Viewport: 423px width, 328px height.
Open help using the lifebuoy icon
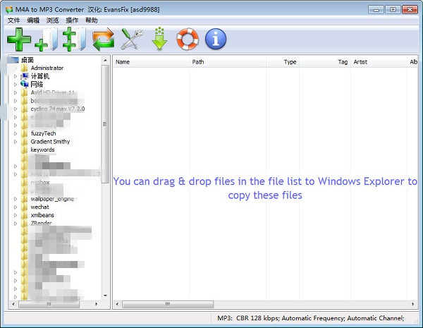(188, 39)
